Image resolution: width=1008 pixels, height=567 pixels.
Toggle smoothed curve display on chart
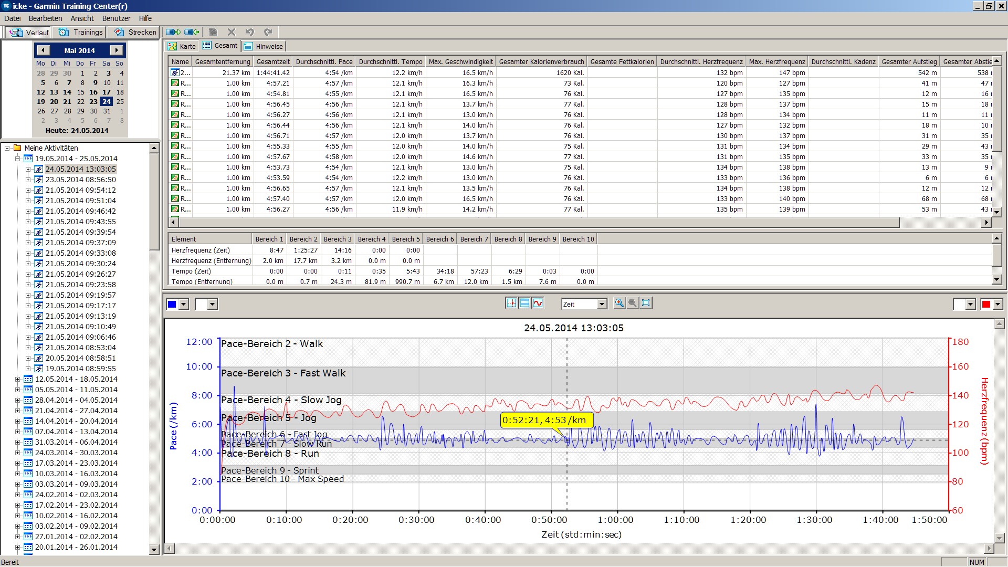[x=537, y=303]
